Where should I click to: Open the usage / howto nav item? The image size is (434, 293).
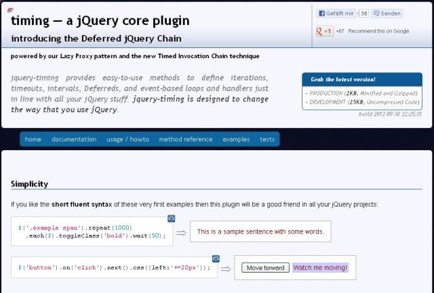(127, 139)
